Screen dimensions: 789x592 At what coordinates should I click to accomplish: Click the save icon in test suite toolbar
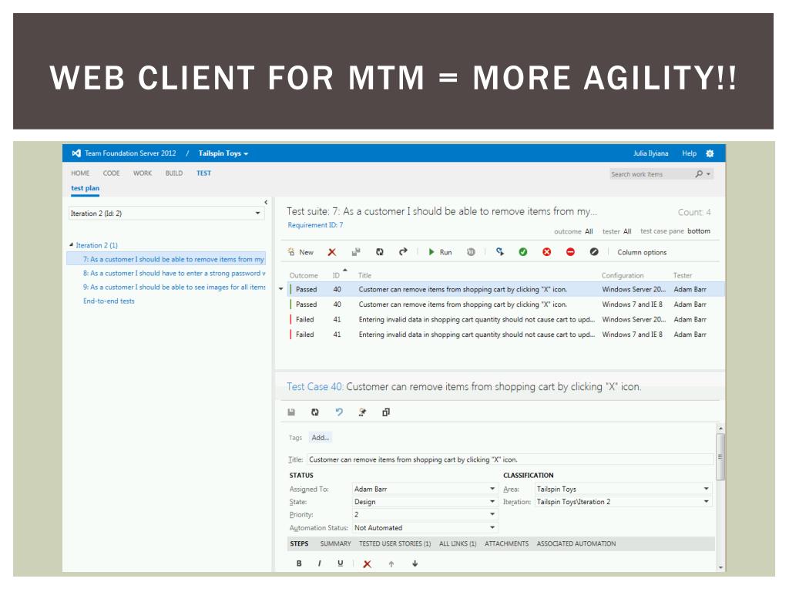(356, 252)
